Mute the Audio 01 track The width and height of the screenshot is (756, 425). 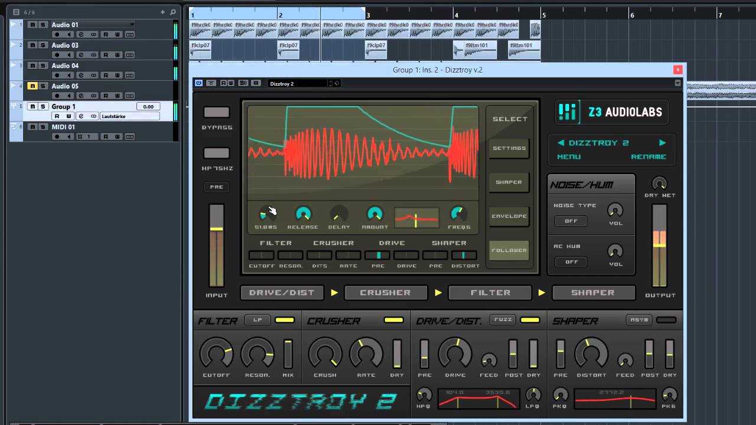[x=32, y=25]
